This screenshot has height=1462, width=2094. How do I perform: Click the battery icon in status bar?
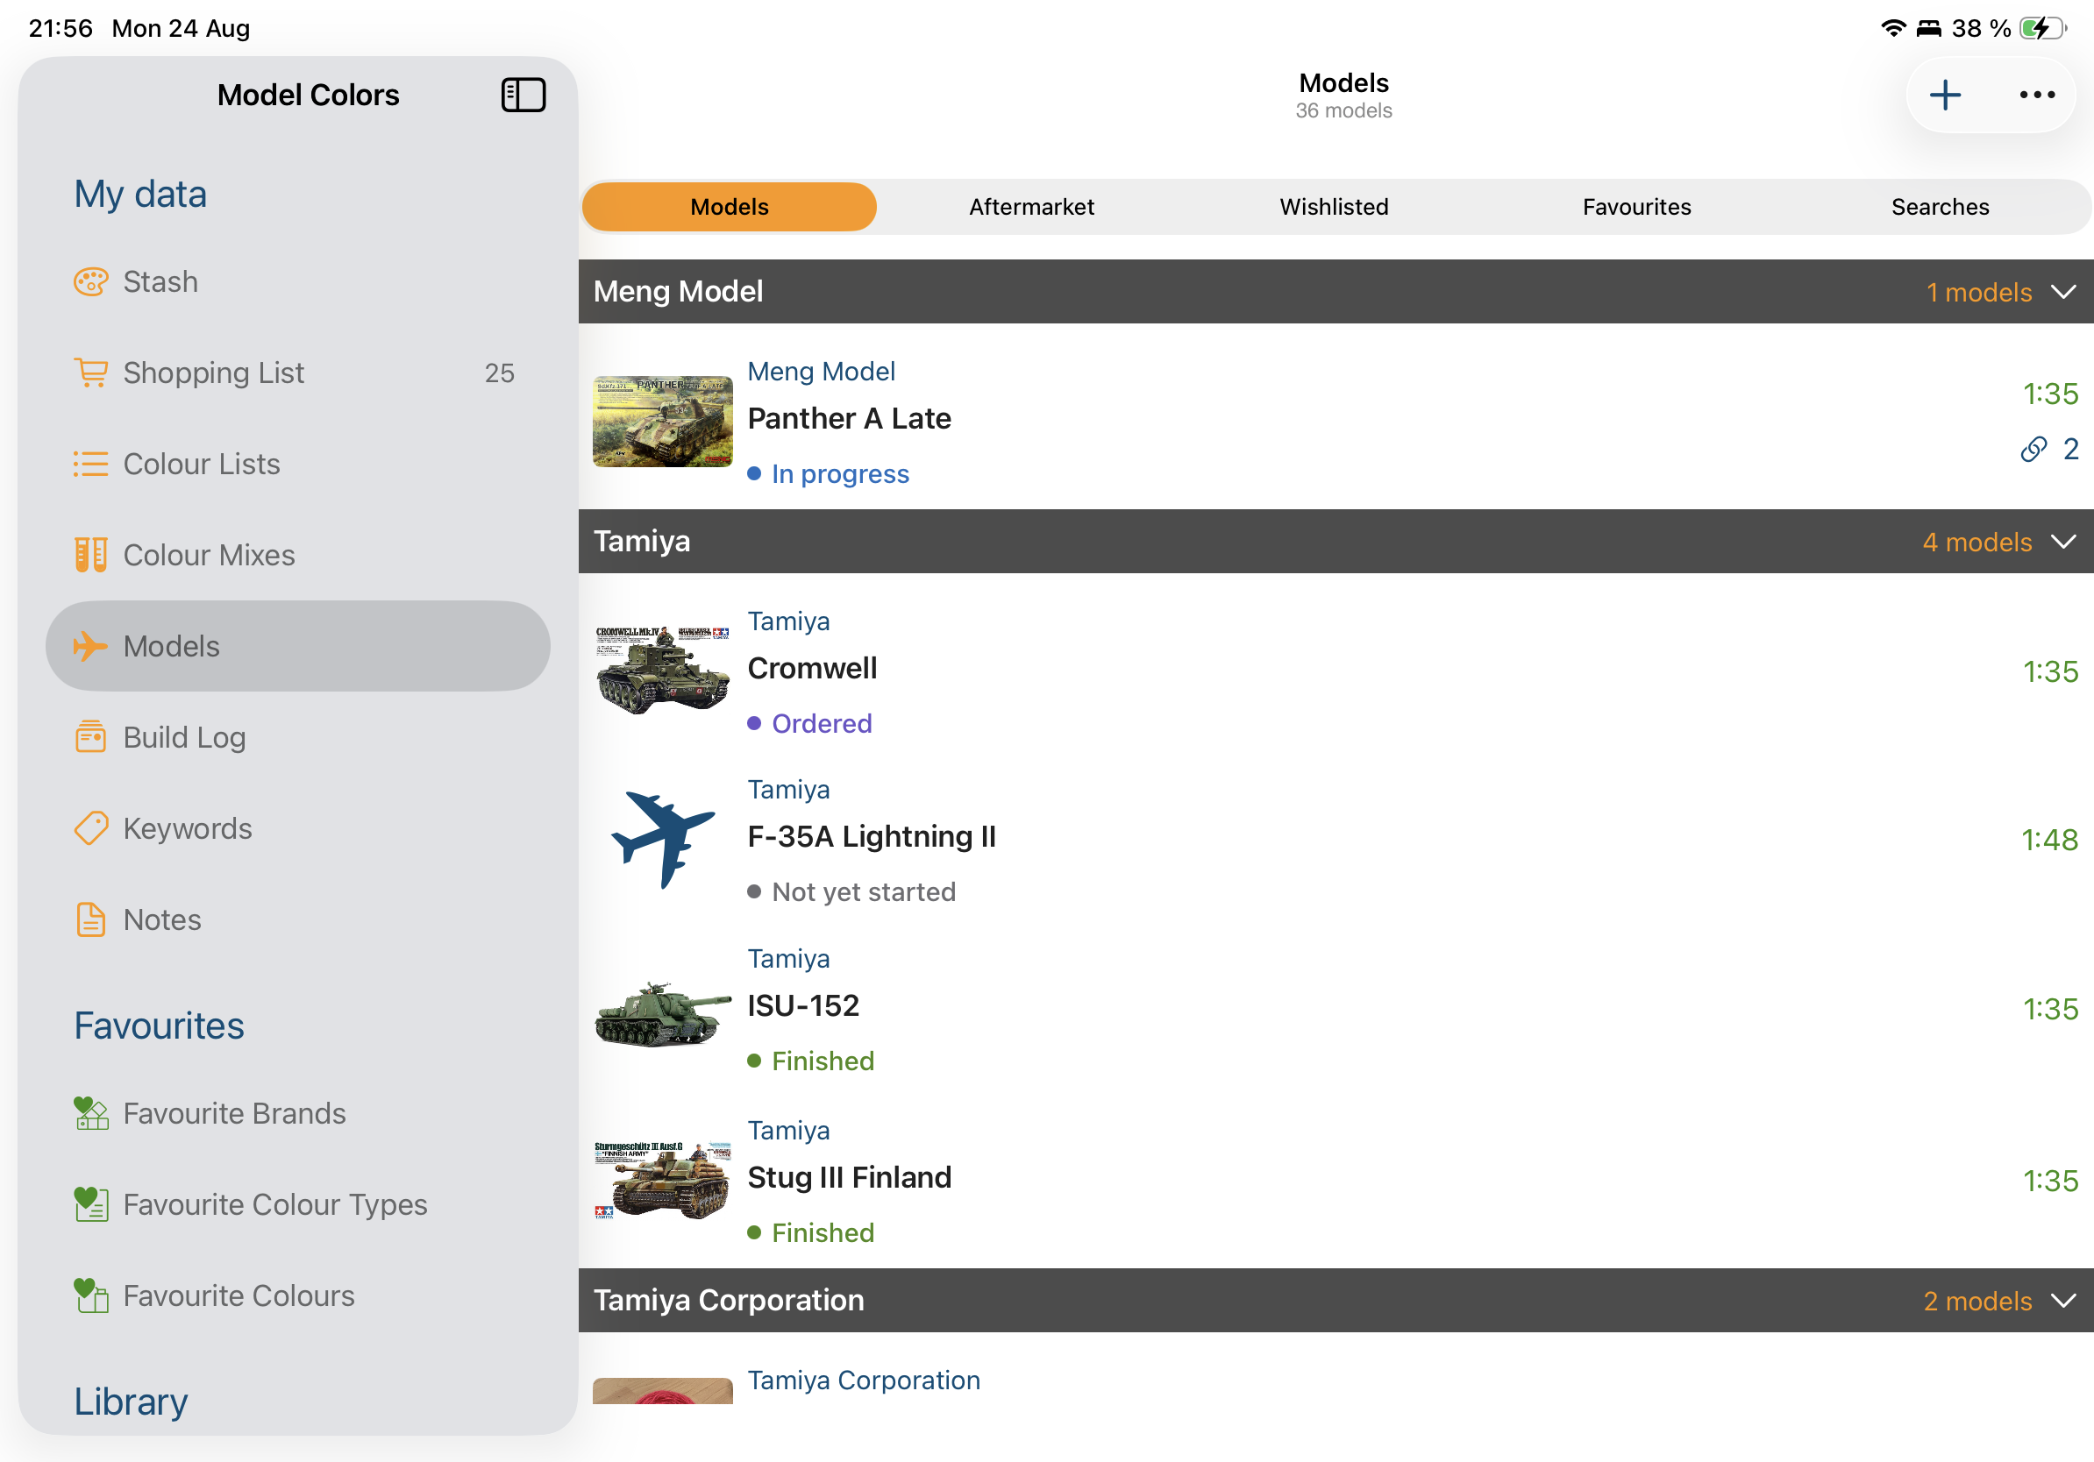pyautogui.click(x=2043, y=28)
